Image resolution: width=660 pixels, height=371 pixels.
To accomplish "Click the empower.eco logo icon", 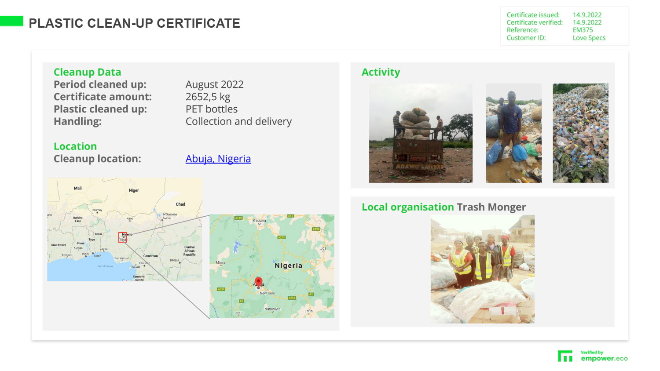I will pyautogui.click(x=565, y=356).
